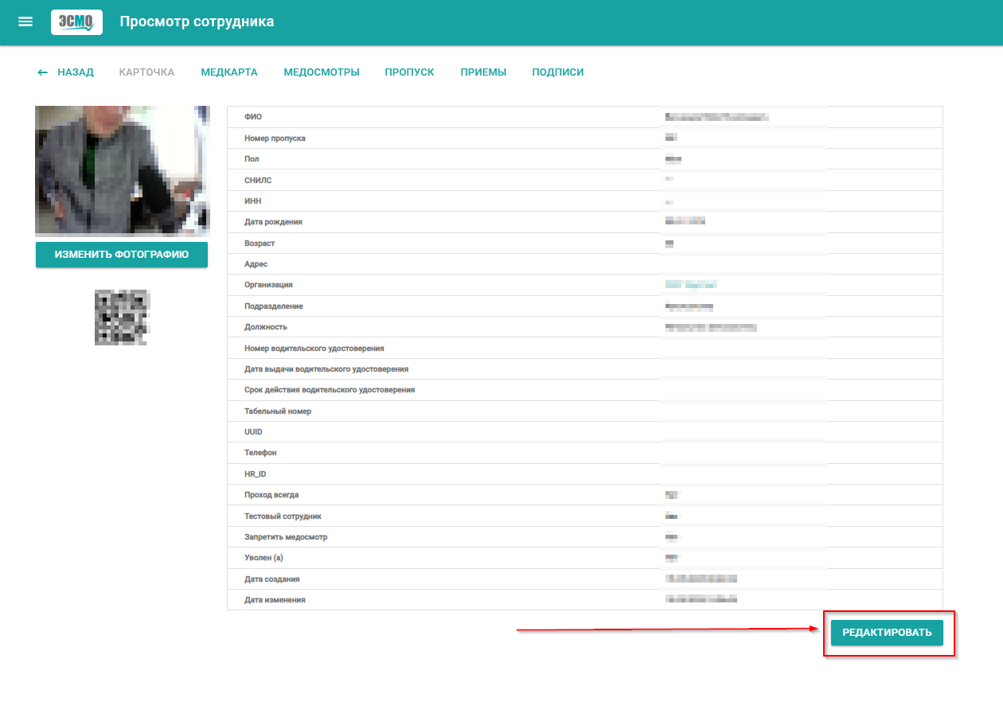Click the Дата создания label
The image size is (1003, 721).
click(272, 579)
